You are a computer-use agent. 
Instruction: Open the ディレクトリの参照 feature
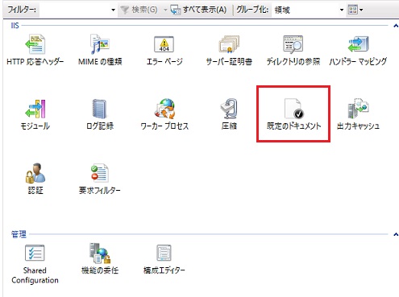[x=293, y=50]
